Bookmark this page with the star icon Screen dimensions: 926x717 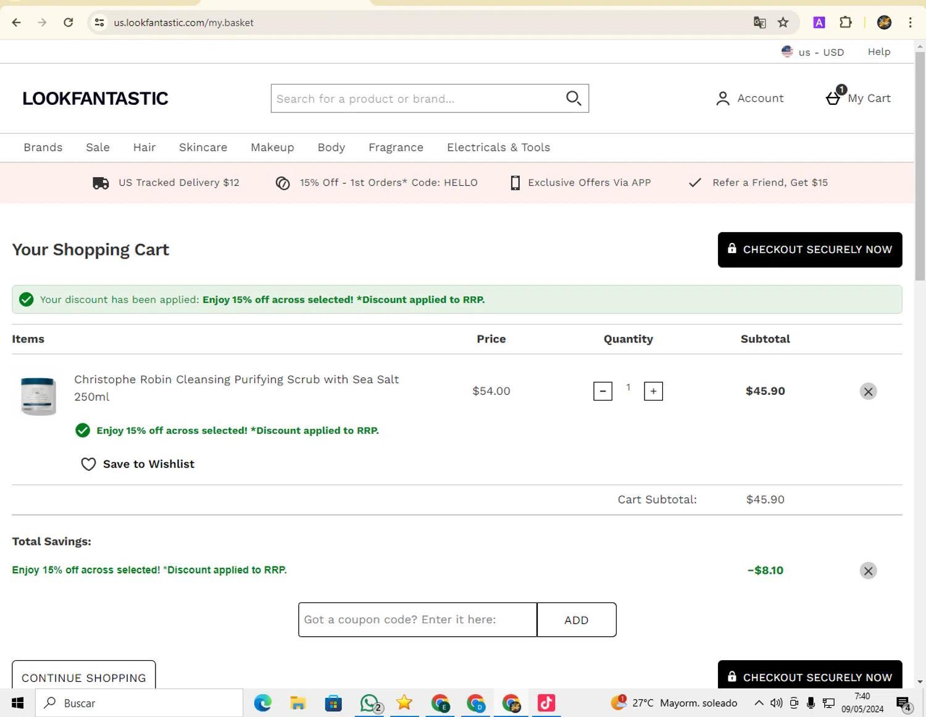[783, 23]
